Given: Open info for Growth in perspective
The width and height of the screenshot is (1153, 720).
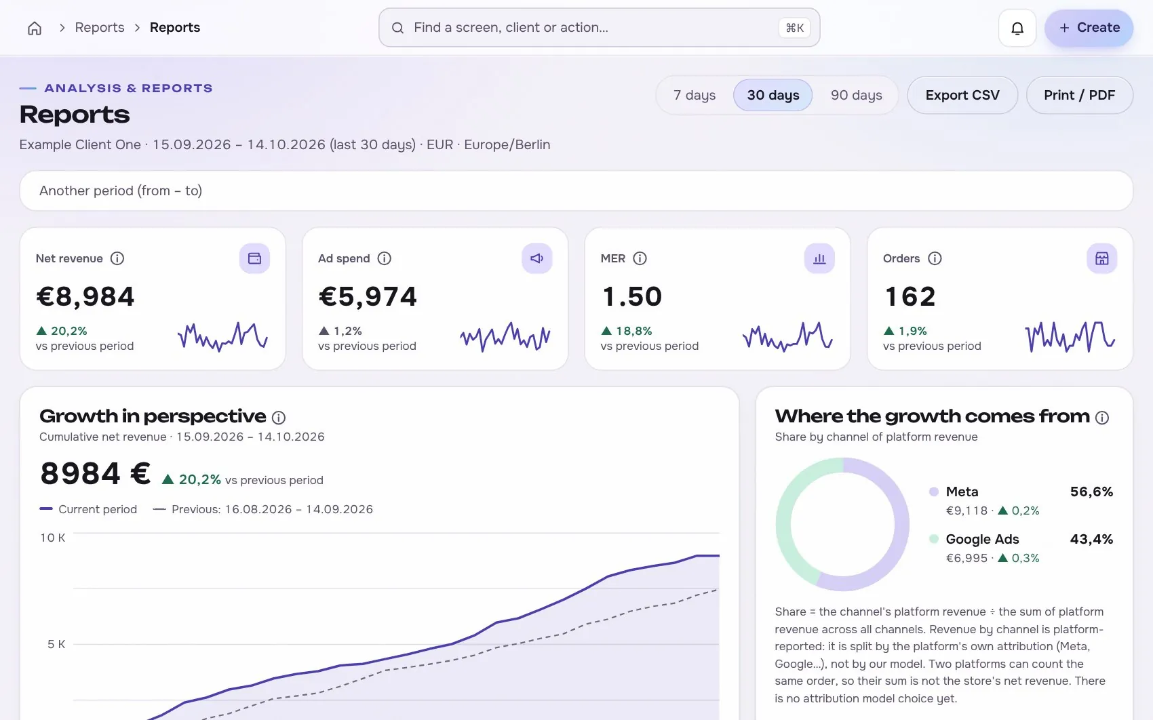Looking at the screenshot, I should click(279, 418).
